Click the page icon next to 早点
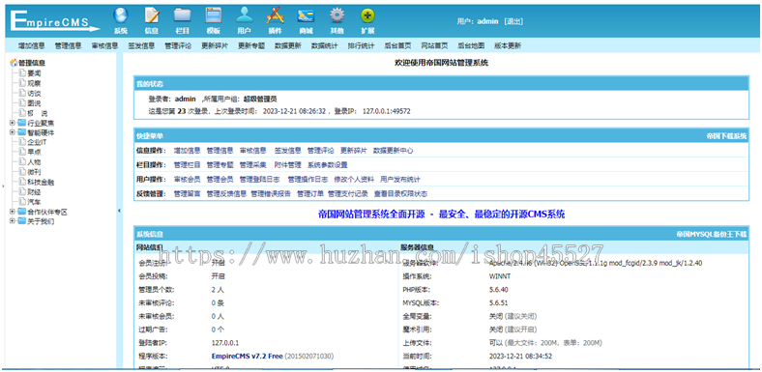Viewport: 762px width, 372px height. point(22,152)
